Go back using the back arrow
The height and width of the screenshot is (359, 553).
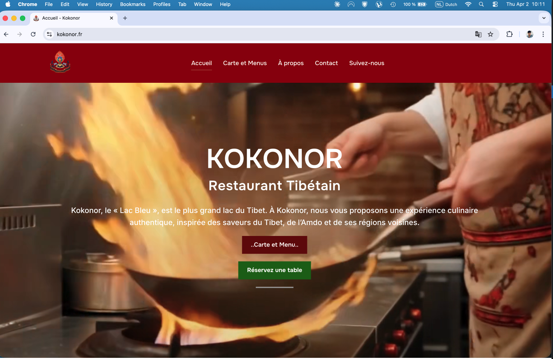tap(6, 34)
